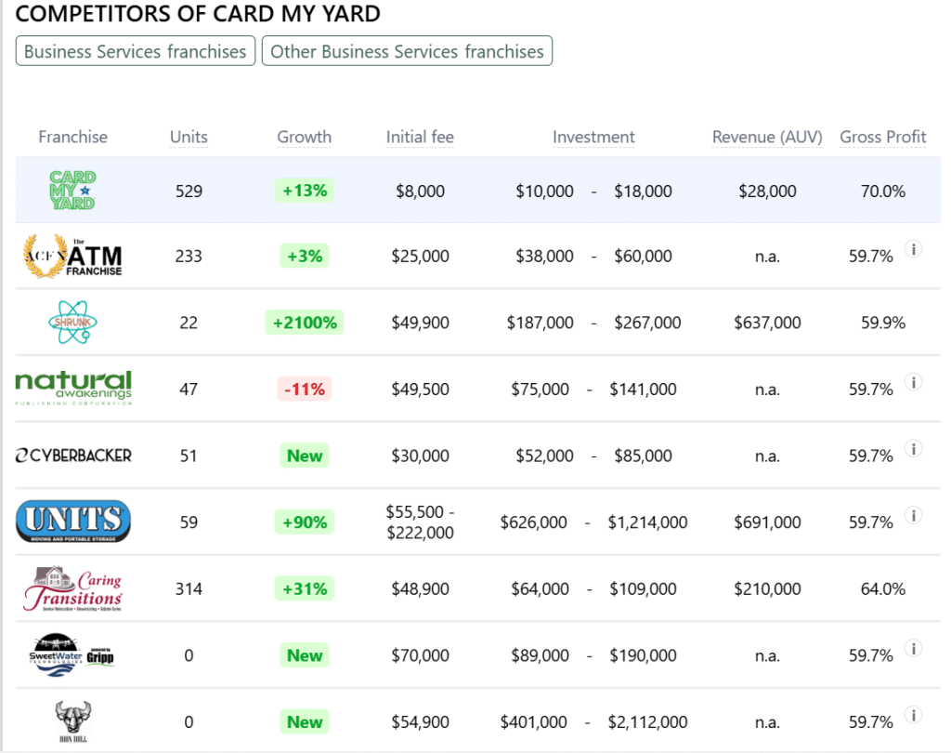951x753 pixels.
Task: Select the $1,214,000 investment value
Action: [x=647, y=522]
